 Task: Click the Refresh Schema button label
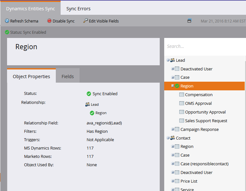pyautogui.click(x=24, y=21)
